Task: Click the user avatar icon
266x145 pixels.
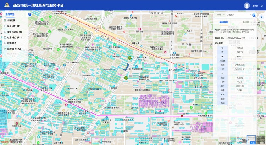Action: [x=247, y=6]
